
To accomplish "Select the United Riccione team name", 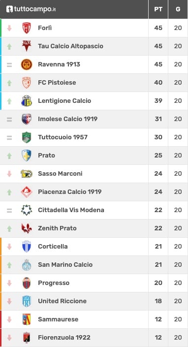I will coord(63,301).
